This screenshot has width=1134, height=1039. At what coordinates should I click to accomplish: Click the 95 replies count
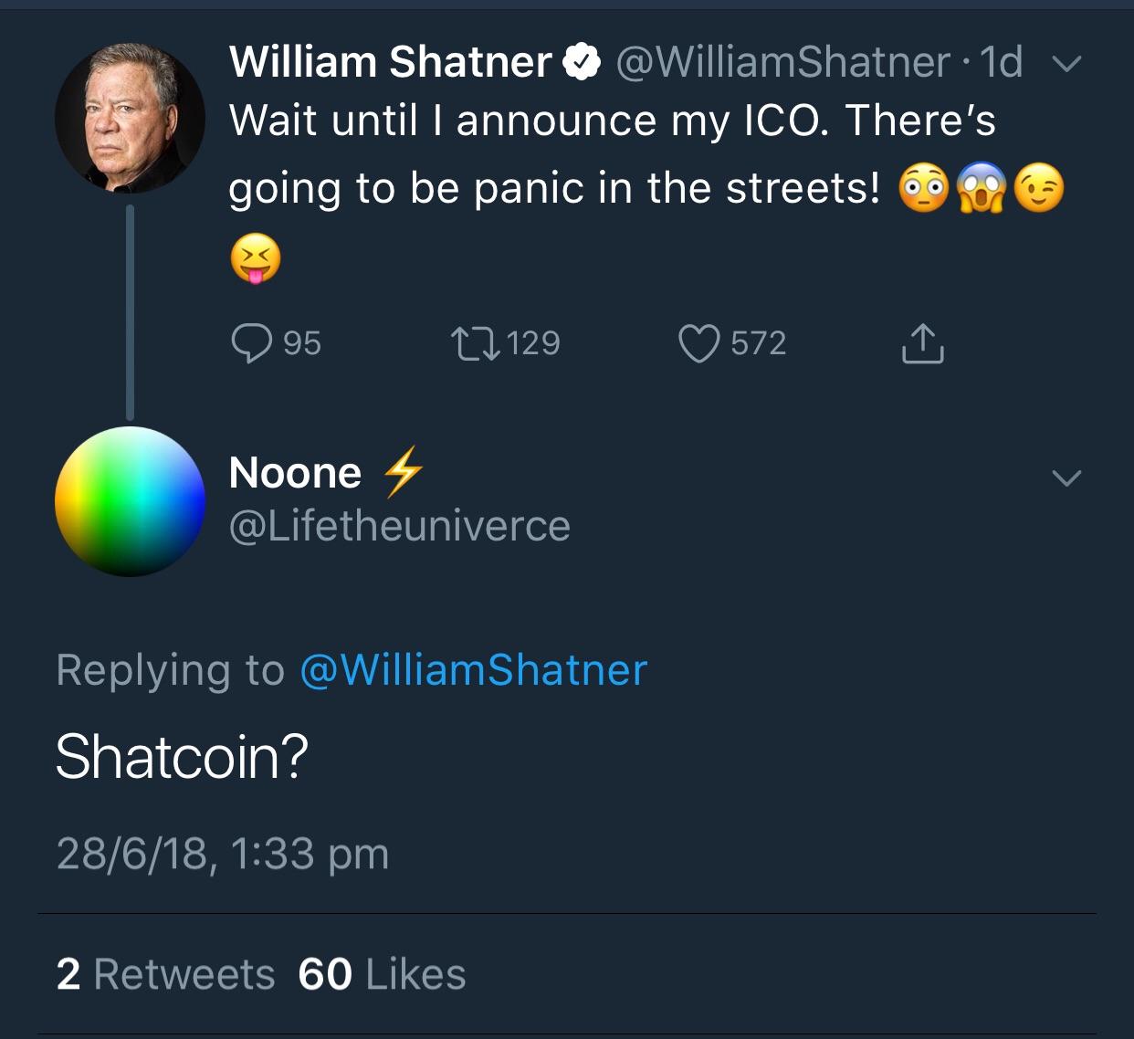(301, 343)
